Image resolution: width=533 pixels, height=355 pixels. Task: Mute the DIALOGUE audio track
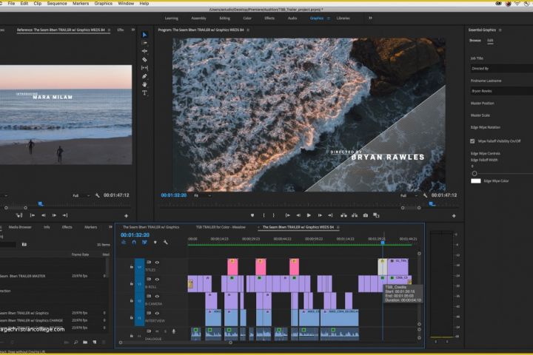pyautogui.click(x=157, y=331)
